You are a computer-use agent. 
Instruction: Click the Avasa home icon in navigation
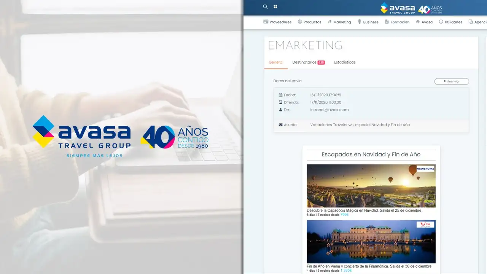click(x=418, y=22)
